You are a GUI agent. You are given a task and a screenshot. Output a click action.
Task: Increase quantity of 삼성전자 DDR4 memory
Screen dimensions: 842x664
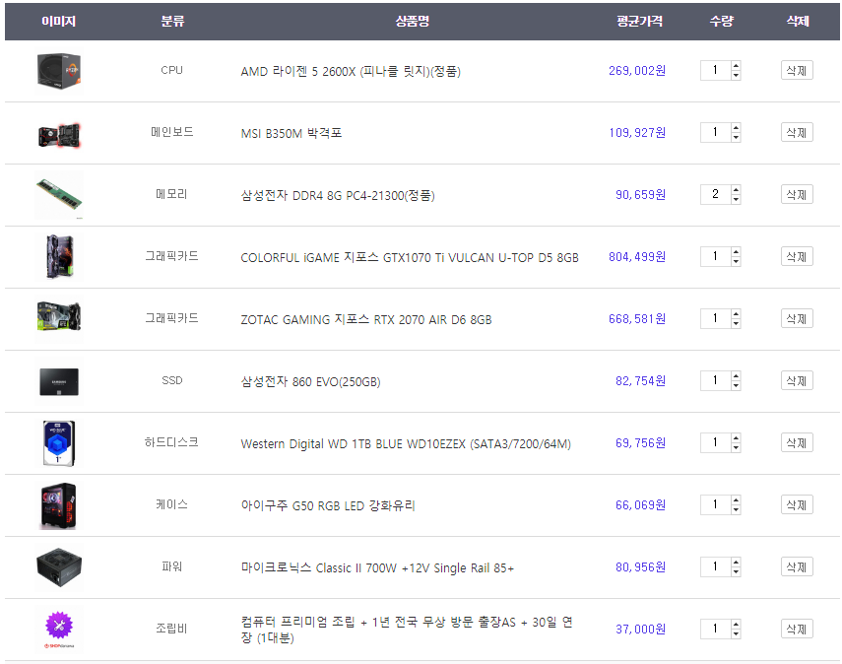pyautogui.click(x=736, y=189)
